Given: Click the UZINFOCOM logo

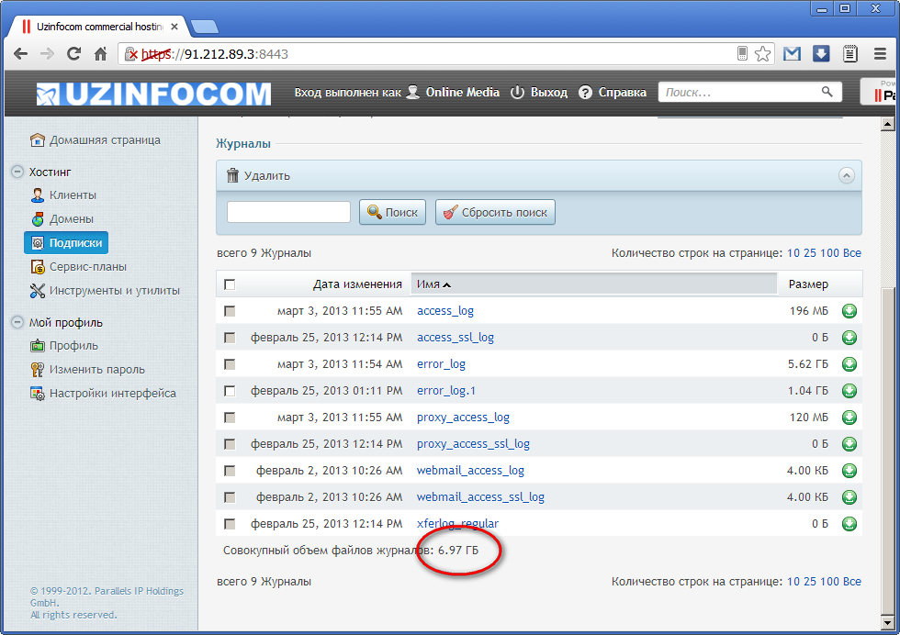Looking at the screenshot, I should tap(154, 94).
